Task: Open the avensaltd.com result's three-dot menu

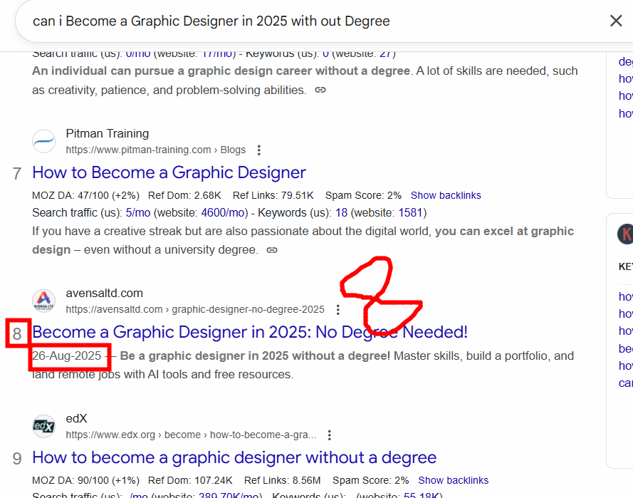Action: [338, 310]
